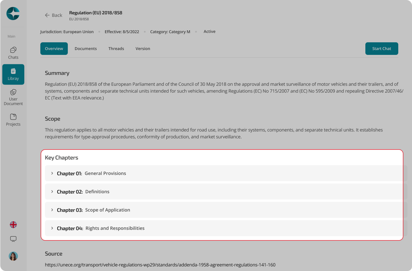Open Chats from the sidebar
The width and height of the screenshot is (412, 271).
coord(13,53)
